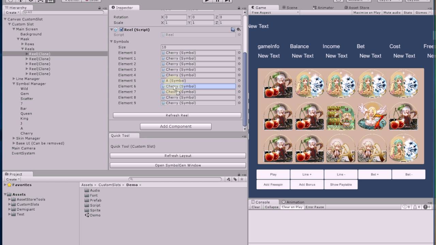Click the Refresh Reel button
Viewport: 436px width, 245px height.
(x=177, y=115)
